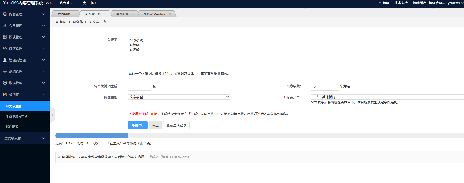464x183 pixels.
Task: Switch to the AI文章生成 tab
Action: 93,14
